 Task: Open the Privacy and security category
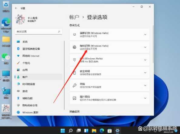click(x=38, y=105)
